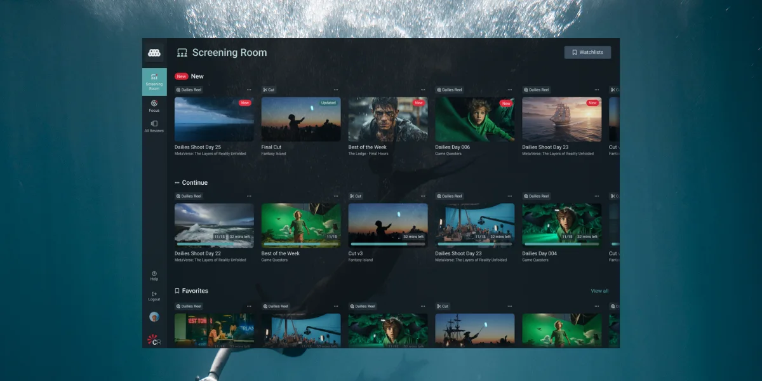Click the screen icon beside the Screening Room title
762x381 pixels.
182,53
